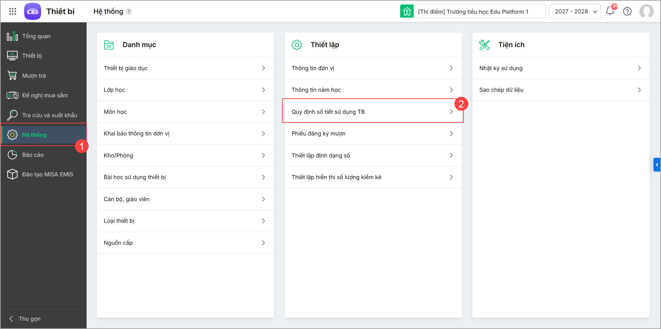Viewport: 661px width, 329px height.
Task: Click the notification bell icon
Action: pos(610,11)
